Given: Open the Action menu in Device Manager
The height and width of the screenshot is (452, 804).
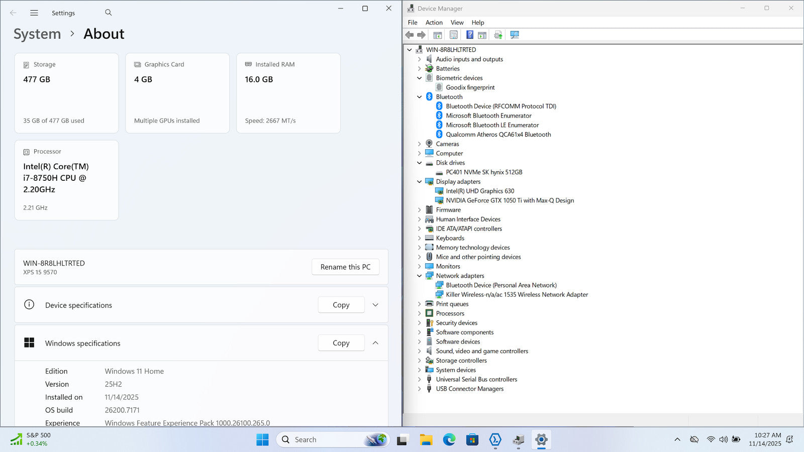Looking at the screenshot, I should [434, 23].
